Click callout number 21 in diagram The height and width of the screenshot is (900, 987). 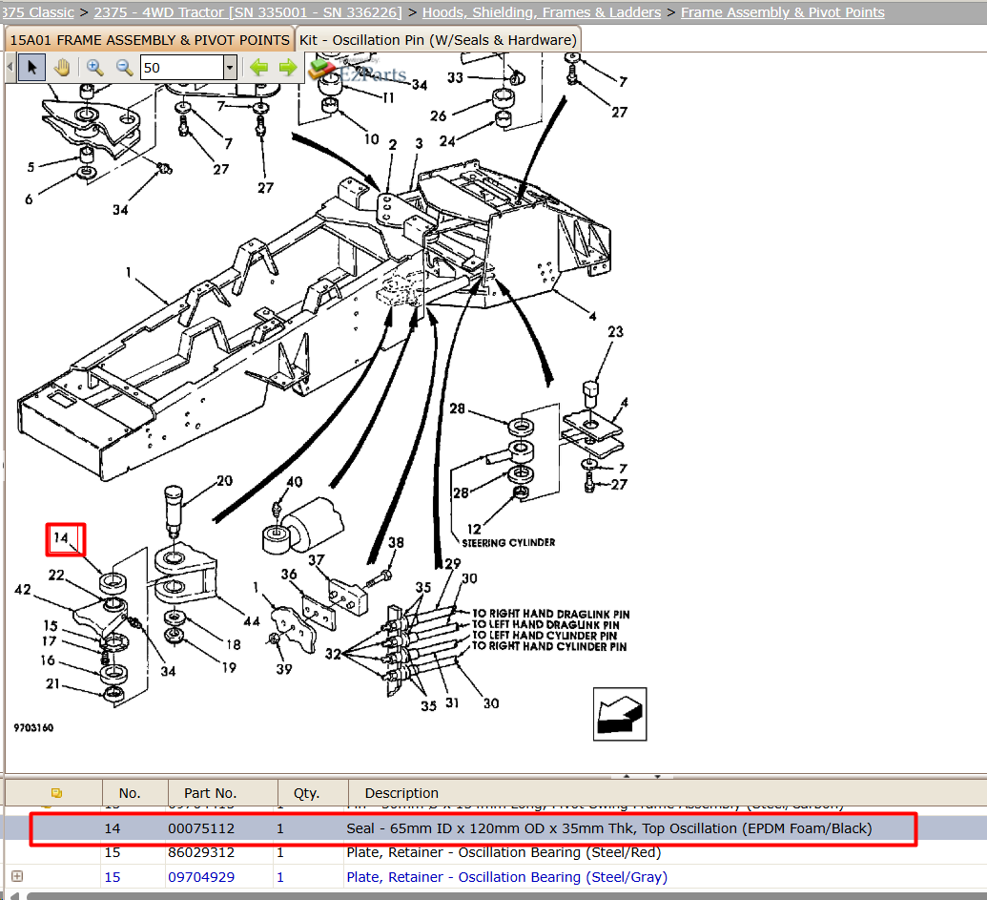[x=52, y=684]
